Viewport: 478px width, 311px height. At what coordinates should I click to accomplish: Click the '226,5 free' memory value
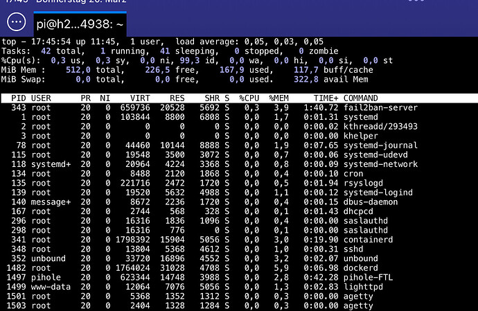pyautogui.click(x=170, y=70)
